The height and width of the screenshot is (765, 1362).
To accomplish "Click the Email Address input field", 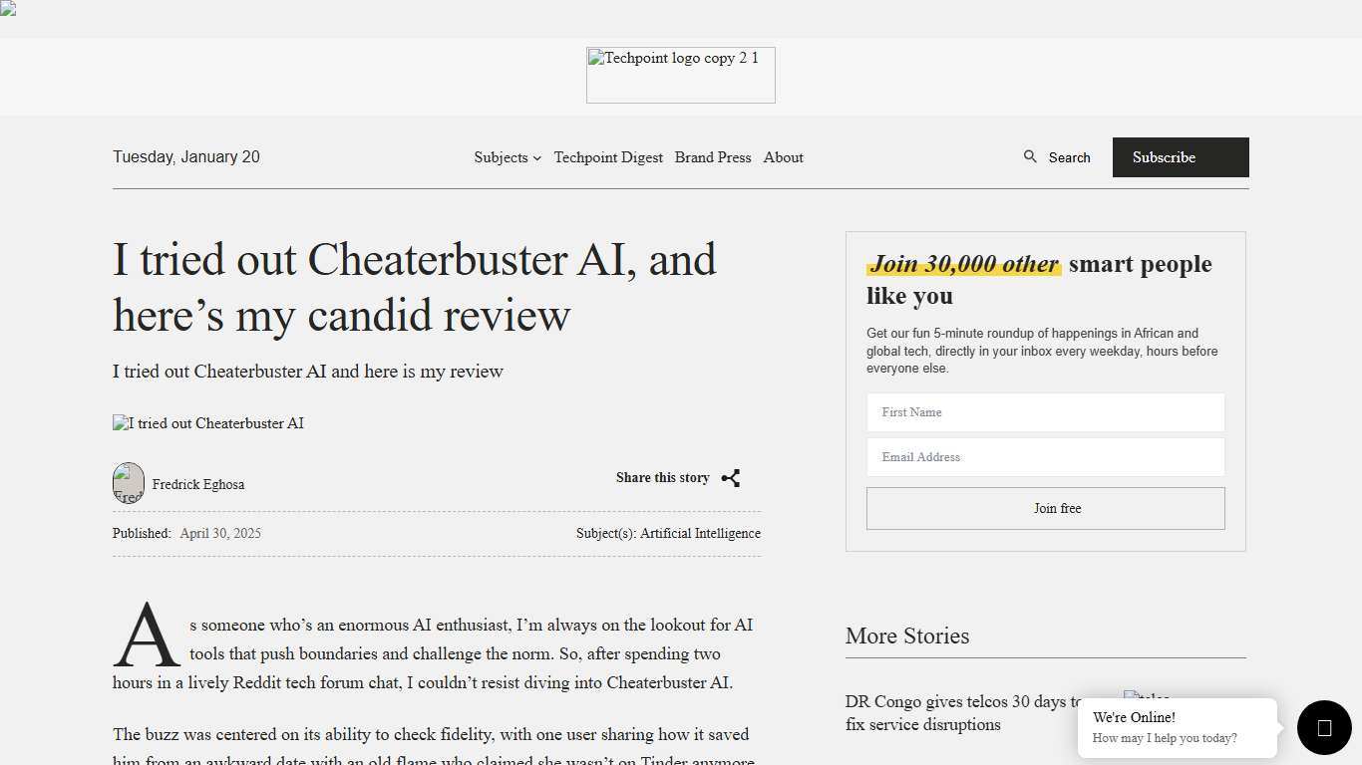I will (1045, 456).
